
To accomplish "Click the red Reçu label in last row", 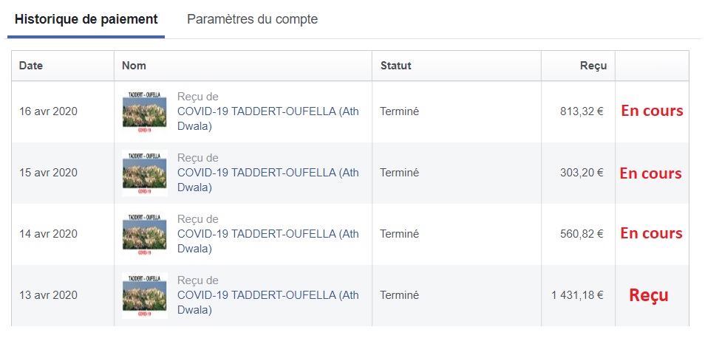I will click(649, 295).
